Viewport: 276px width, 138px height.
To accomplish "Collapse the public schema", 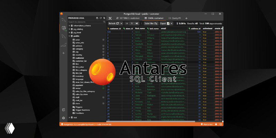I will pos(69,36).
